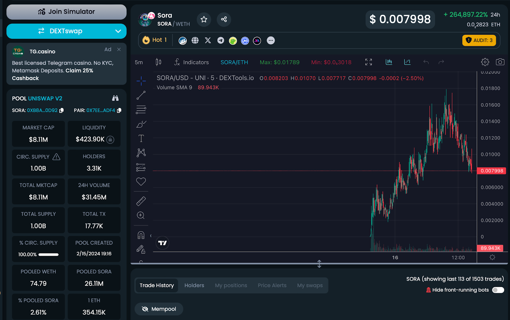Click the 24H VOLUME $31.45M card
Screen dimensions: 510x320
tap(94, 191)
